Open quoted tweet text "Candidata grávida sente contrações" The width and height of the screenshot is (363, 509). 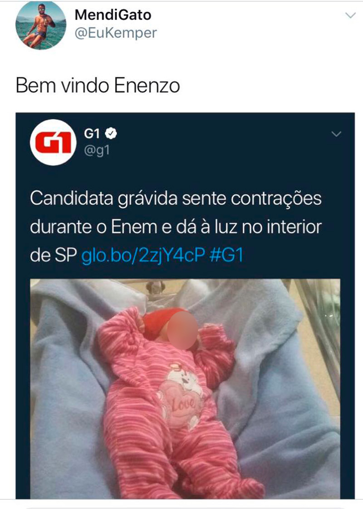tap(176, 199)
